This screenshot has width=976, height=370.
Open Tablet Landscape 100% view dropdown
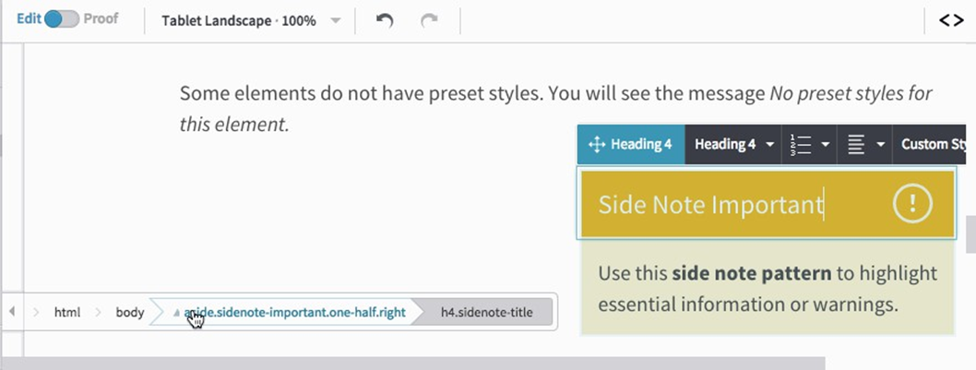click(x=250, y=20)
